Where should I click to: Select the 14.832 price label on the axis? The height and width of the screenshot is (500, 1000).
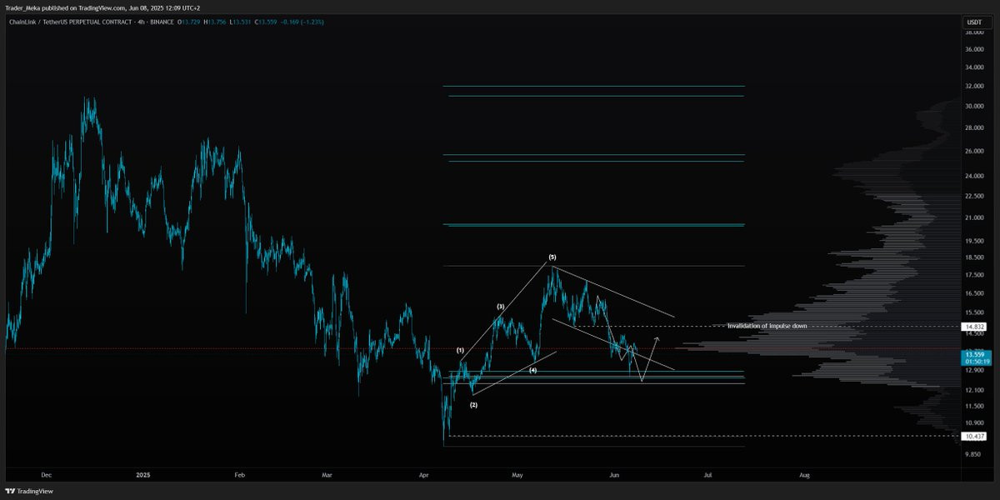point(973,327)
